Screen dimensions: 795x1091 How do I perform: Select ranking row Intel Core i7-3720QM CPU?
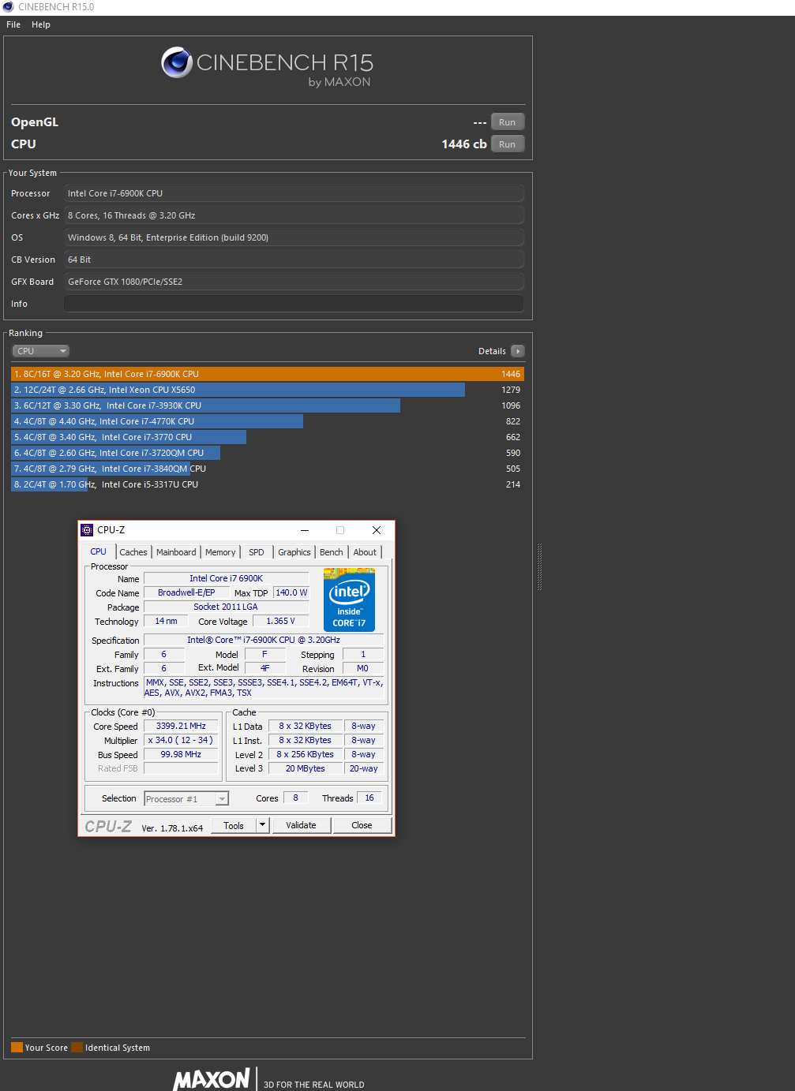[x=268, y=453]
